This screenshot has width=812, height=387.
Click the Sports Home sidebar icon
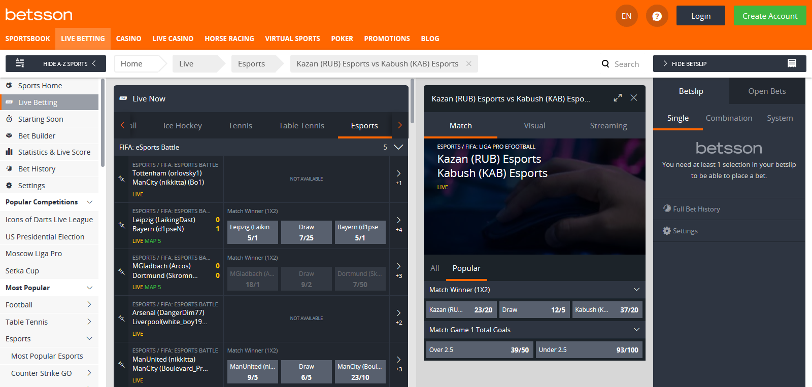click(9, 85)
